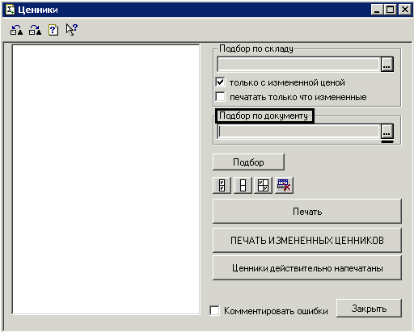Click the Подбор button
The width and height of the screenshot is (414, 332).
(248, 162)
